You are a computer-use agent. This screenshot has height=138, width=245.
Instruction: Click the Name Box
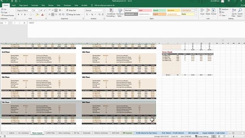coord(3,23)
